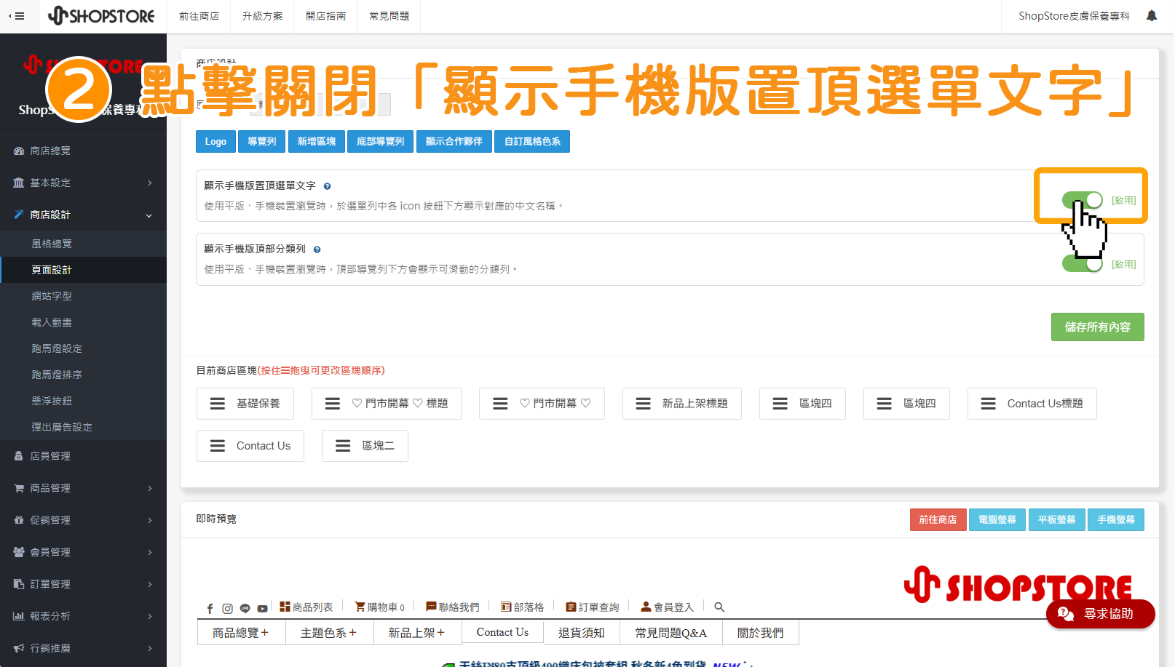Click 商品列表 link in preview
This screenshot has height=667, width=1175.
point(306,607)
